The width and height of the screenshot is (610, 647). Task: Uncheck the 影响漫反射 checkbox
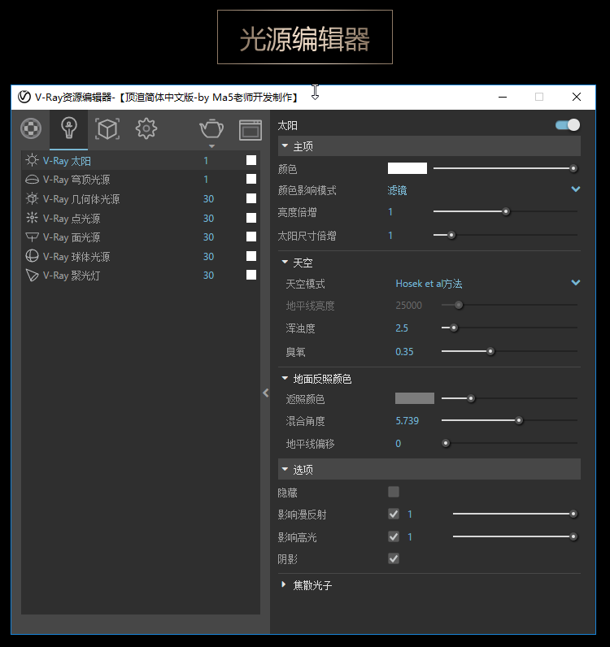tap(394, 515)
